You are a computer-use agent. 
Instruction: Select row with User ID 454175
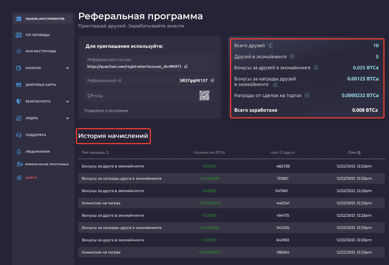click(x=231, y=215)
